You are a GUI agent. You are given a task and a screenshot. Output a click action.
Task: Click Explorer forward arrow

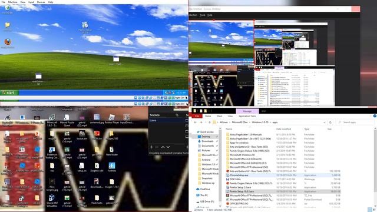coord(201,122)
